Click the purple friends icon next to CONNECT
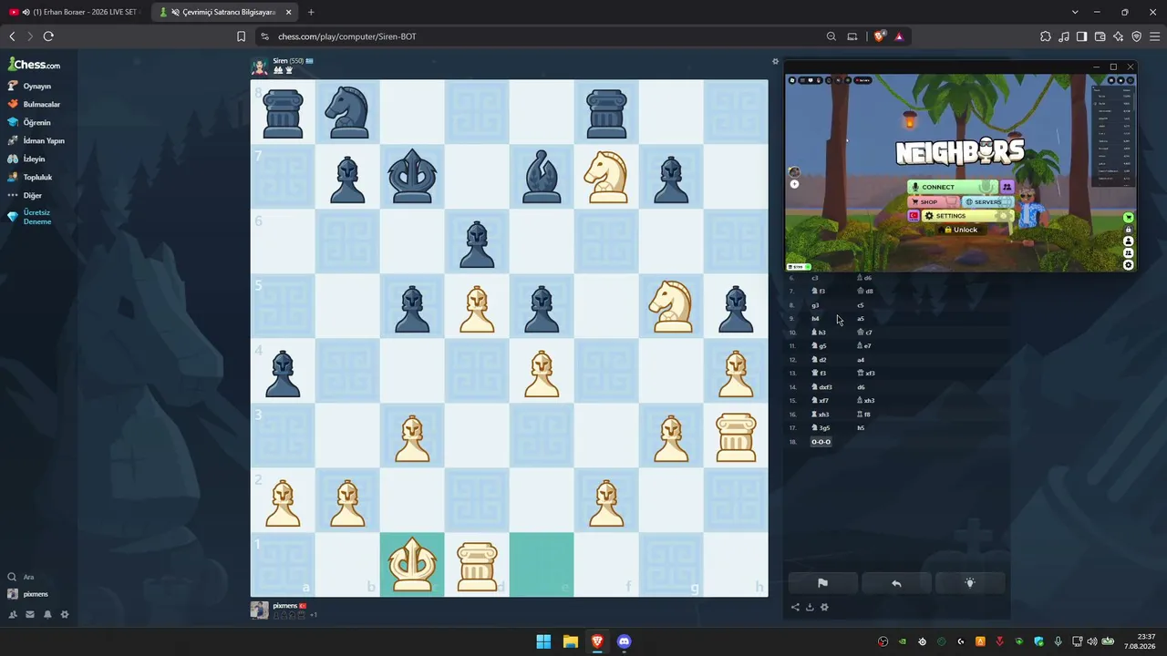1167x656 pixels. [1007, 187]
